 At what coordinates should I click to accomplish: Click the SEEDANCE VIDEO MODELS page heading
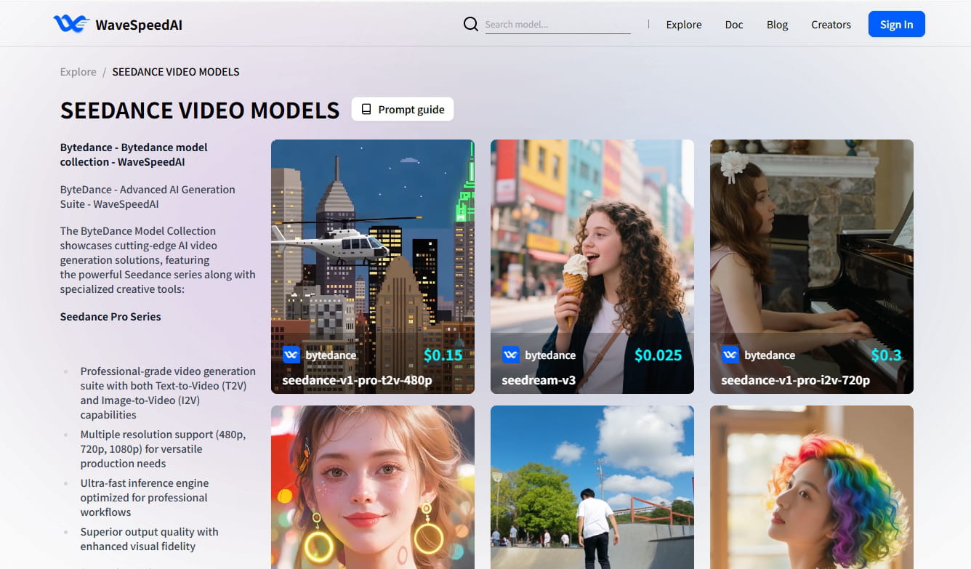[200, 110]
